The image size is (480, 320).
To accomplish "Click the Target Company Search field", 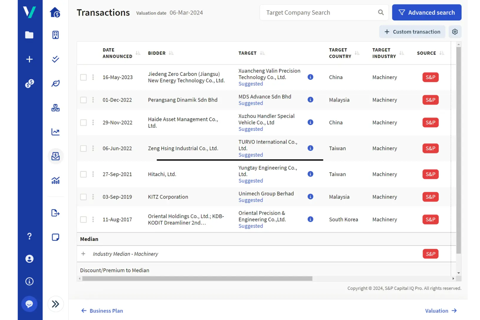I will [321, 12].
